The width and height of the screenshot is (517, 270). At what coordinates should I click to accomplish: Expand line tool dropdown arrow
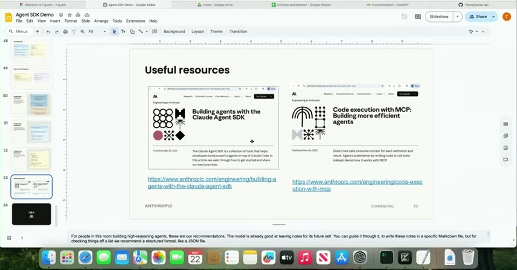[x=146, y=32]
